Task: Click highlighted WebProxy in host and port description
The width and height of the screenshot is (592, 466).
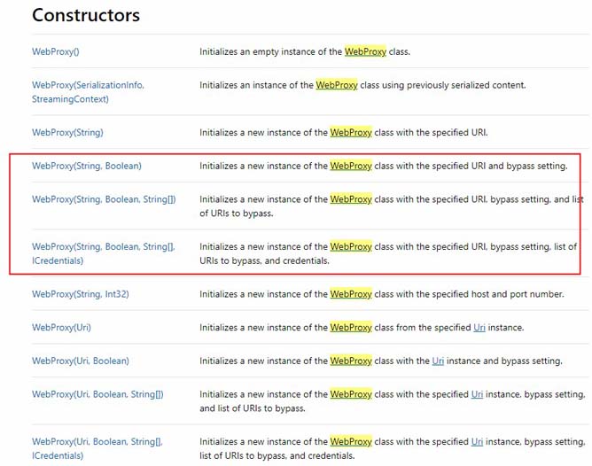Action: (x=351, y=294)
